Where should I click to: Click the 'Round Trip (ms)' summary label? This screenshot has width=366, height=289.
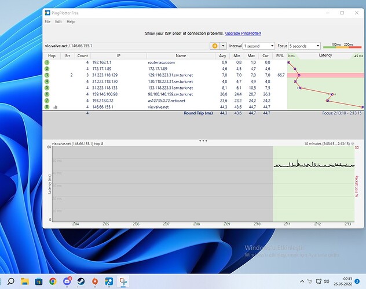coord(198,113)
